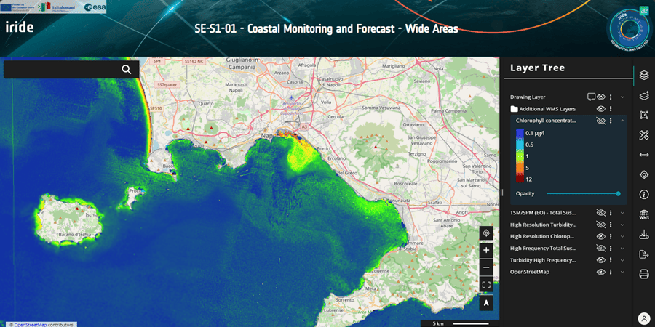Expand the Turbidity High Frequency layer
The height and width of the screenshot is (327, 655).
pos(622,260)
